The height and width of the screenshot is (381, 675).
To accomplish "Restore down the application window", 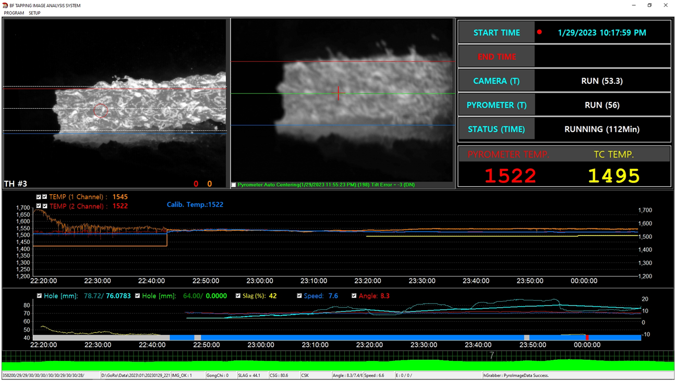I will point(649,5).
